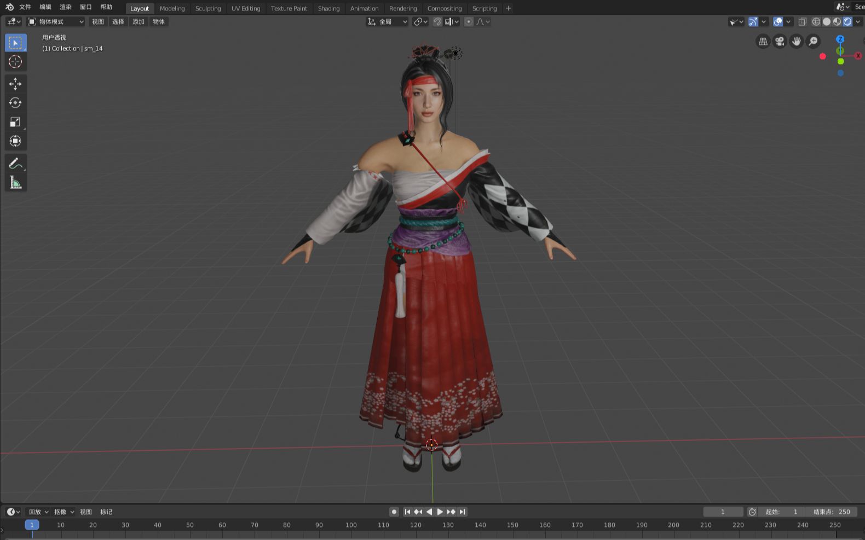The image size is (865, 540).
Task: Open selectability and visibility dropdown
Action: coord(736,22)
